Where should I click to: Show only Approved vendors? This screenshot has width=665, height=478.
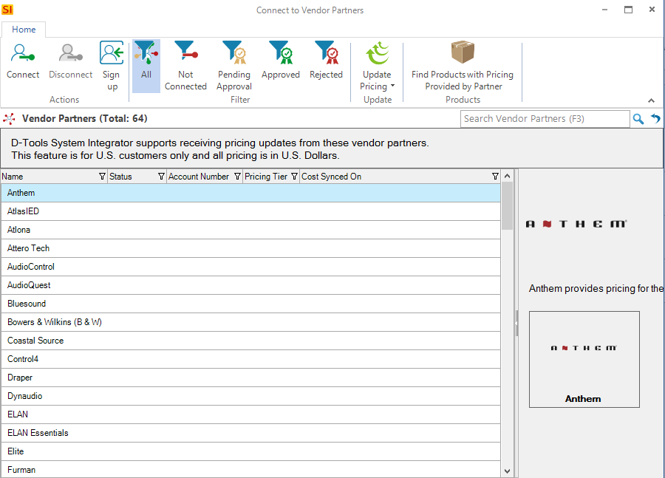[281, 61]
